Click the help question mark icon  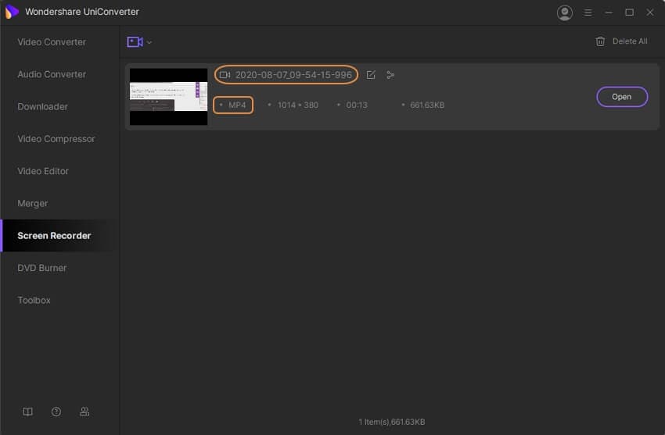coord(56,412)
